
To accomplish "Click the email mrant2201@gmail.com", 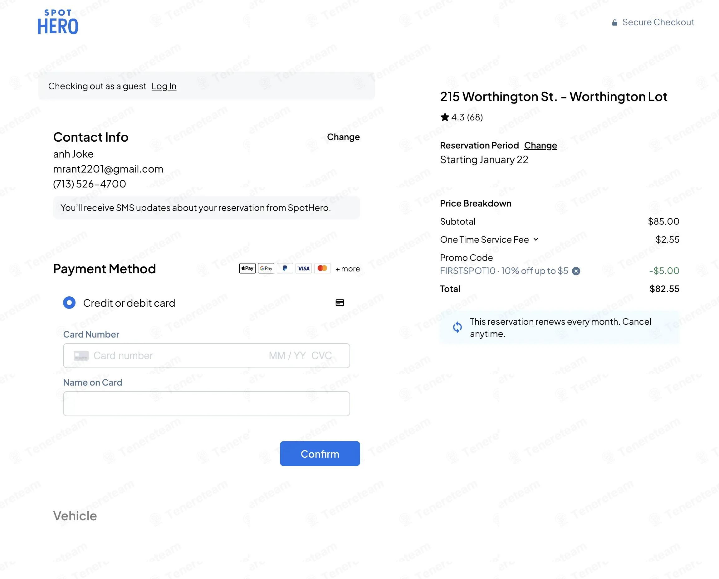I will click(x=108, y=169).
